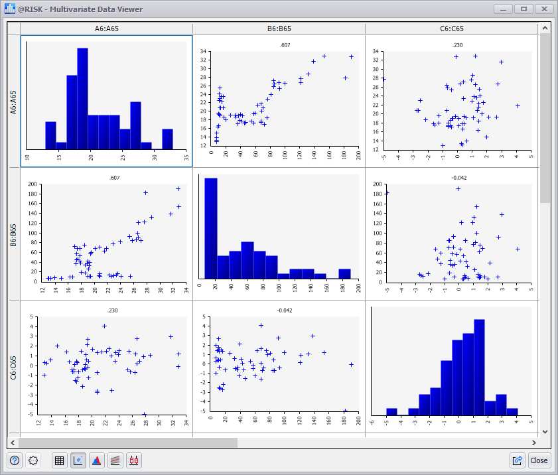
Task: Click the C6:C65 histogram in bottom-right cell
Action: [x=451, y=365]
